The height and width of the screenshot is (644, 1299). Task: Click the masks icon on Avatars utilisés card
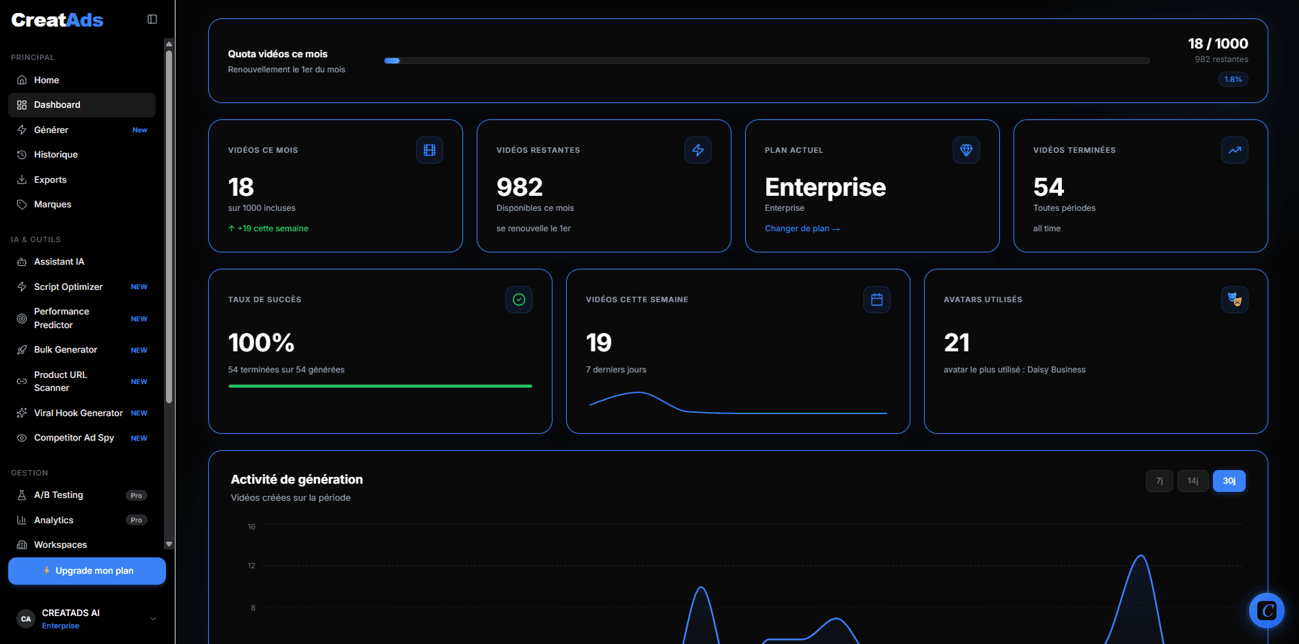pyautogui.click(x=1235, y=299)
